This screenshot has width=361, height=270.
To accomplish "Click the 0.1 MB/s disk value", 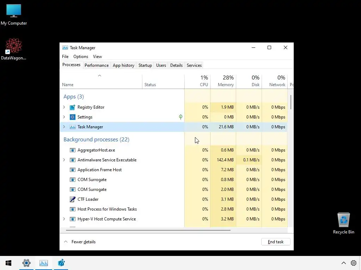I will point(251,160).
